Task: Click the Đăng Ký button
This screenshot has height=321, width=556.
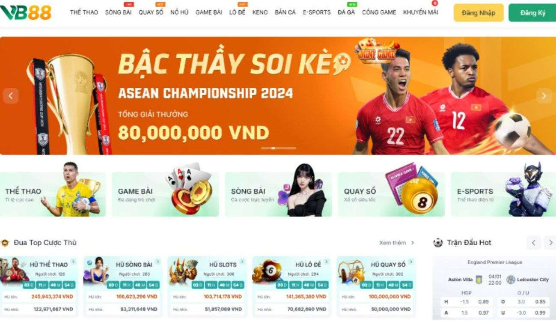Action: coord(533,13)
